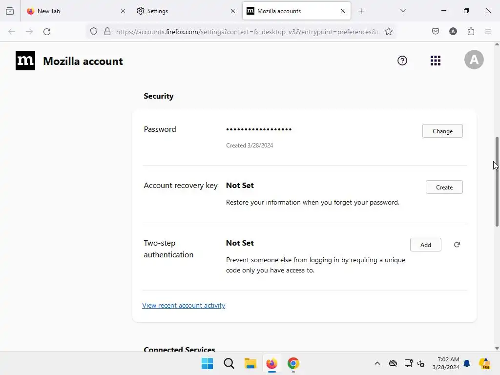Reload the current page
The height and width of the screenshot is (375, 500).
click(x=47, y=32)
